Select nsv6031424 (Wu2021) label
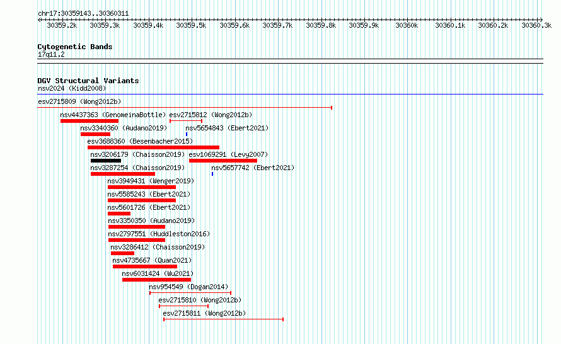The height and width of the screenshot is (344, 561). [158, 273]
